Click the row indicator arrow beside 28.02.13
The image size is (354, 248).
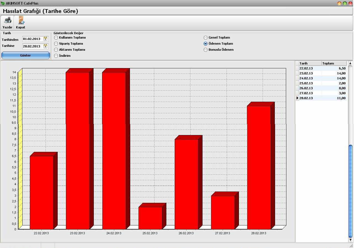(x=297, y=98)
